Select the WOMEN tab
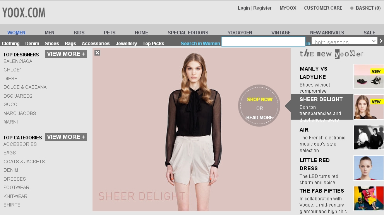384x215 pixels. [16, 33]
